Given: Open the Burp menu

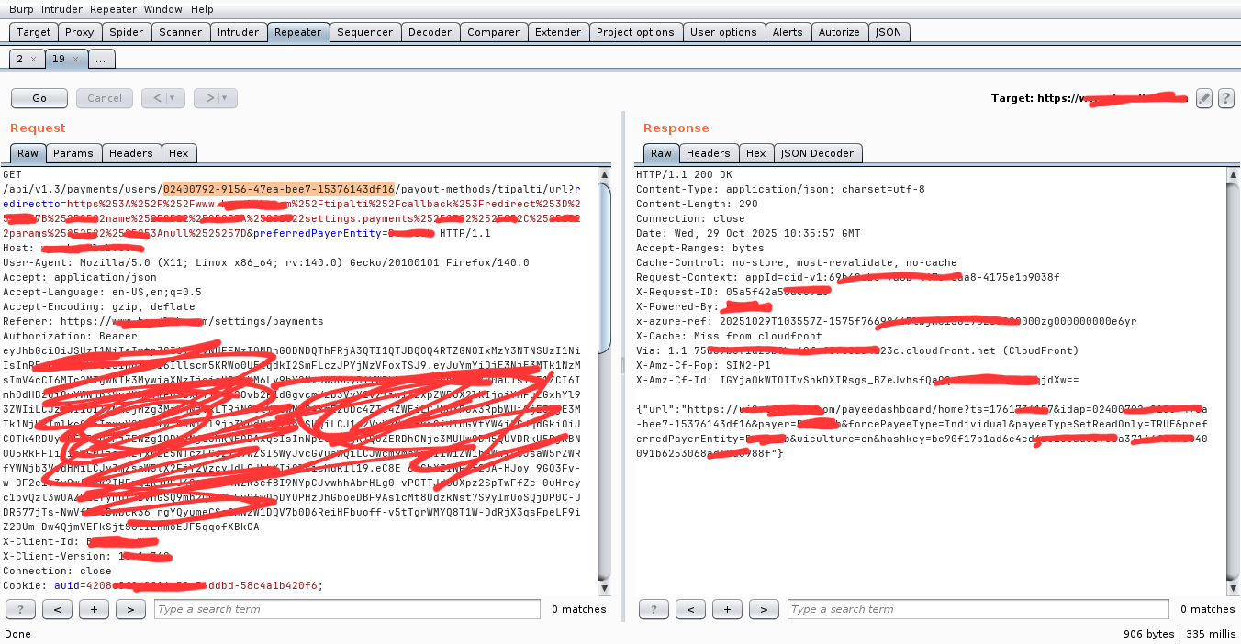Looking at the screenshot, I should 21,9.
